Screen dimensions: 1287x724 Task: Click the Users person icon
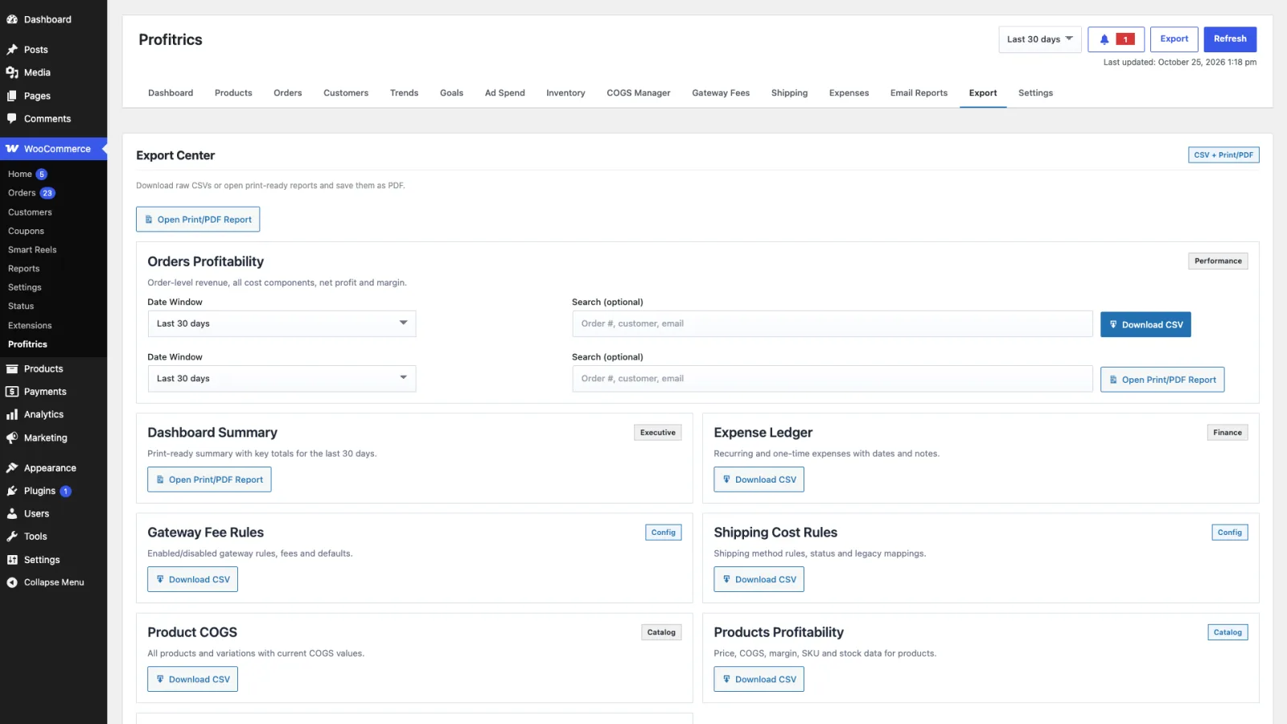[x=12, y=514]
